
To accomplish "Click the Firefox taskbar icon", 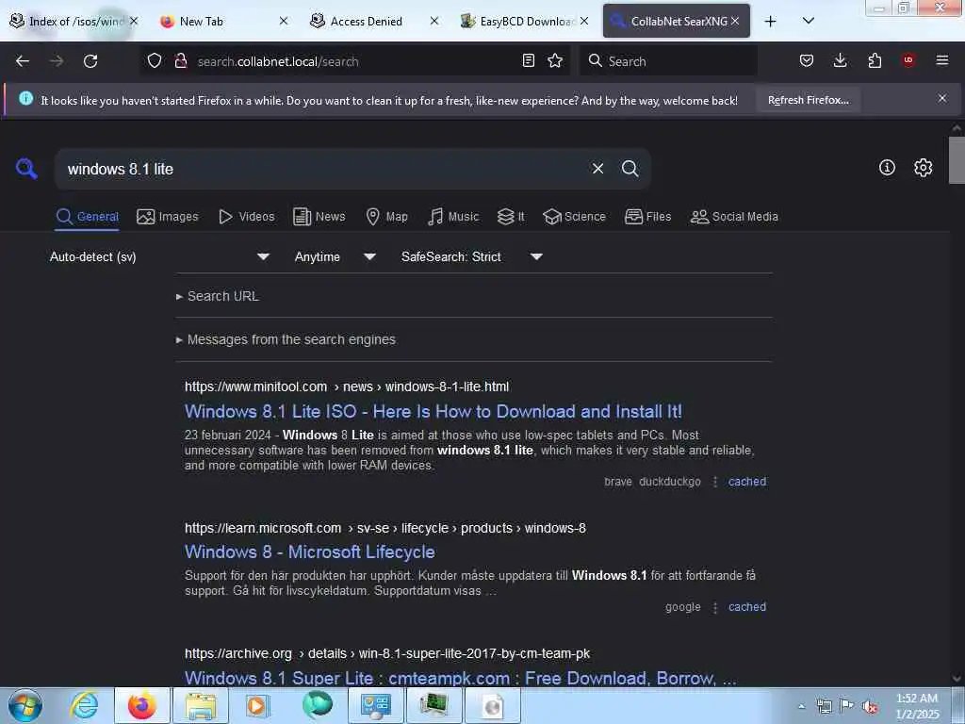I will [142, 705].
